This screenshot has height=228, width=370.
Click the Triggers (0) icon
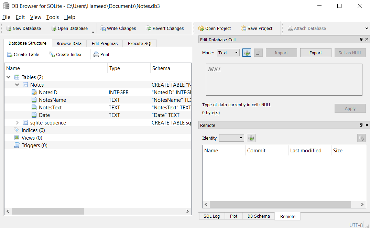coord(17,145)
